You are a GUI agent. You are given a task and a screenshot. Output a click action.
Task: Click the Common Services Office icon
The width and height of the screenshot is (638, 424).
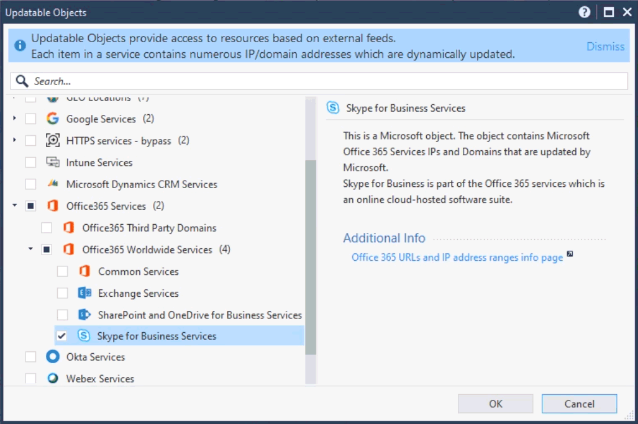click(84, 271)
